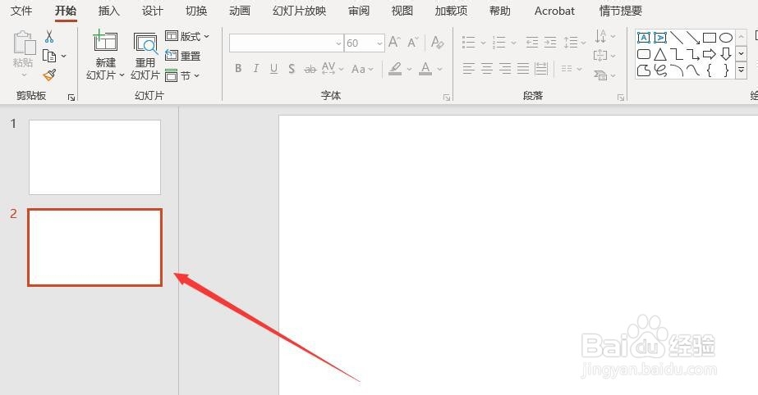Justify text alignment

pos(523,69)
